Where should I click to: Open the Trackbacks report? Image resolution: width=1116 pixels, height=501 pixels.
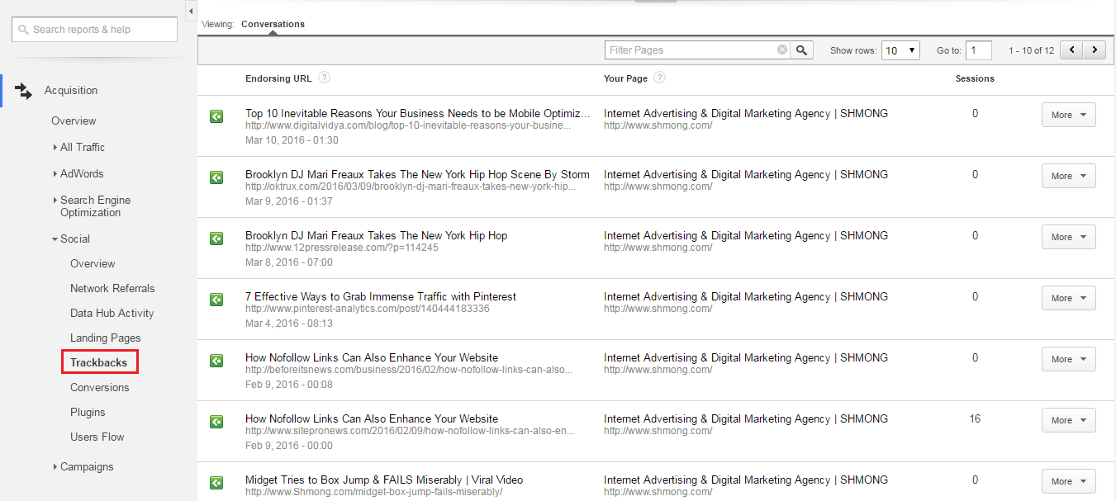pyautogui.click(x=99, y=362)
